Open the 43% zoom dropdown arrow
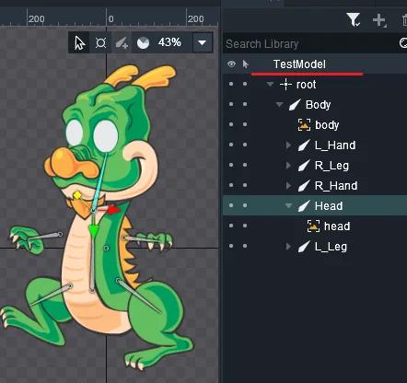Image resolution: width=407 pixels, height=383 pixels. pyautogui.click(x=203, y=42)
